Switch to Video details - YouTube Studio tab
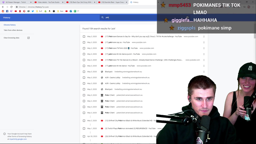 [48, 2]
